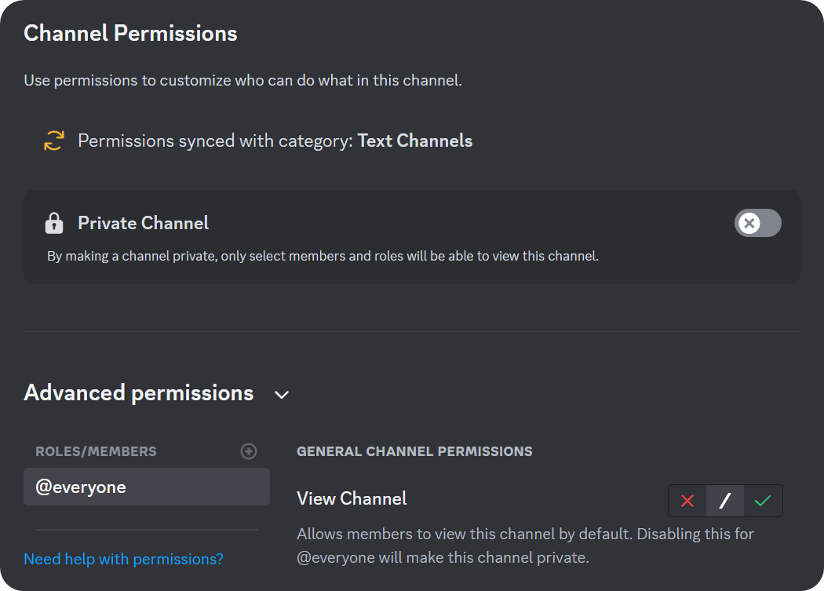Image resolution: width=824 pixels, height=591 pixels.
Task: Allow View Channel with the green checkmark icon
Action: point(762,501)
